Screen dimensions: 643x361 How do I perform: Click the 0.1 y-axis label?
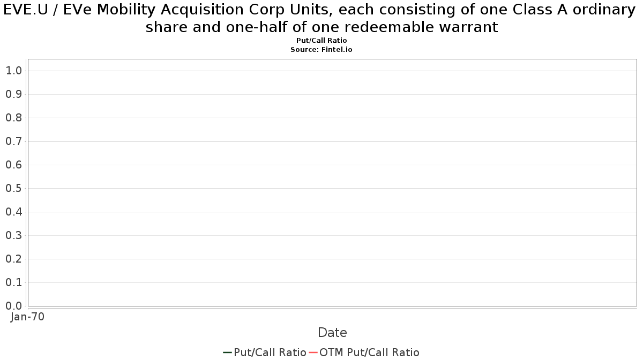[13, 282]
